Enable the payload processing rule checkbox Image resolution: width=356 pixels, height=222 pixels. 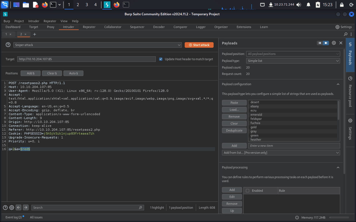[248, 191]
